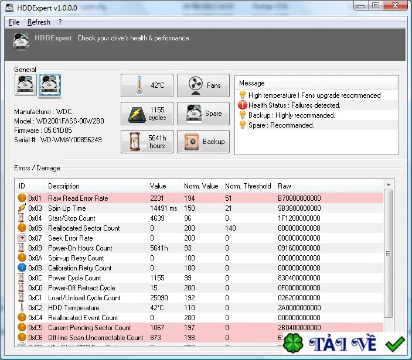Click the vertical scrollbar thumb in errors list

click(x=388, y=253)
